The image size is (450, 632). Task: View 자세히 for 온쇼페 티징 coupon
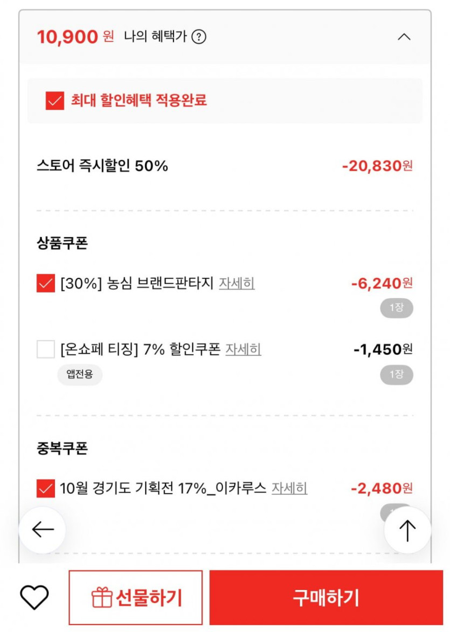tap(243, 349)
